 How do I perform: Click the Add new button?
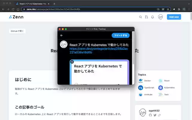(x=174, y=17)
